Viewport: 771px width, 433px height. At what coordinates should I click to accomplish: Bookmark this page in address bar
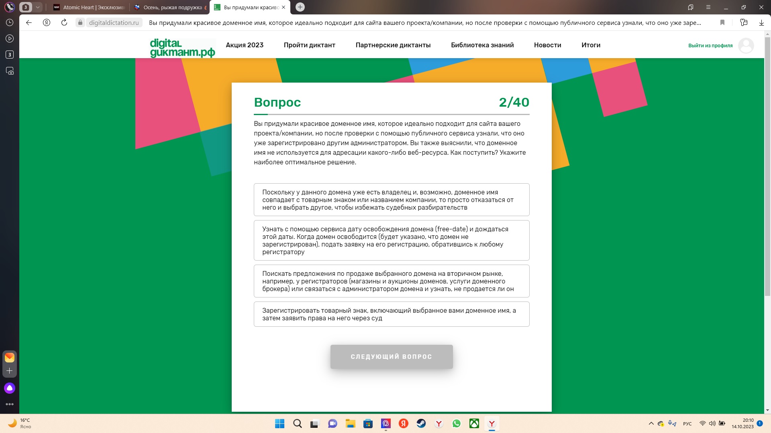[722, 22]
